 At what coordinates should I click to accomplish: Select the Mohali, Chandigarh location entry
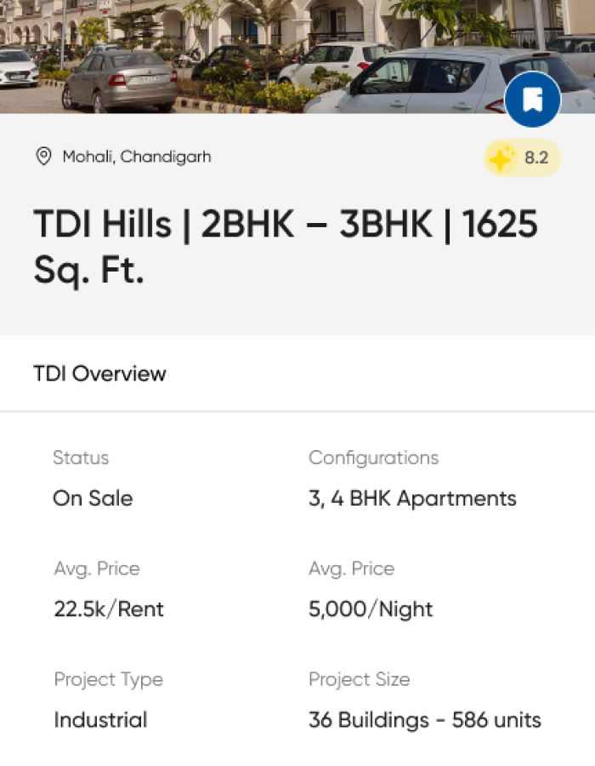point(137,157)
